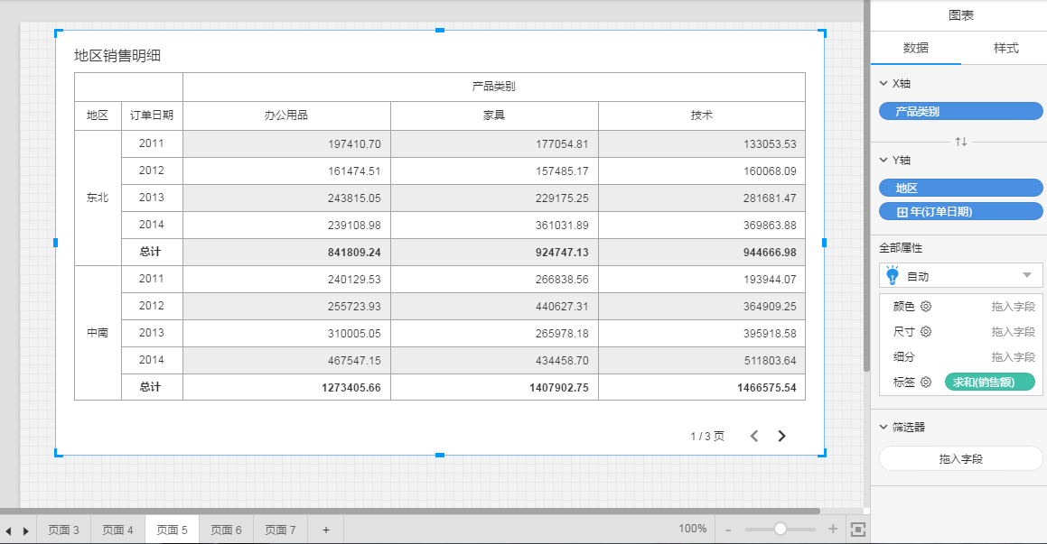This screenshot has height=544, width=1047.
Task: Open label (标签) settings gear icon
Action: point(926,383)
